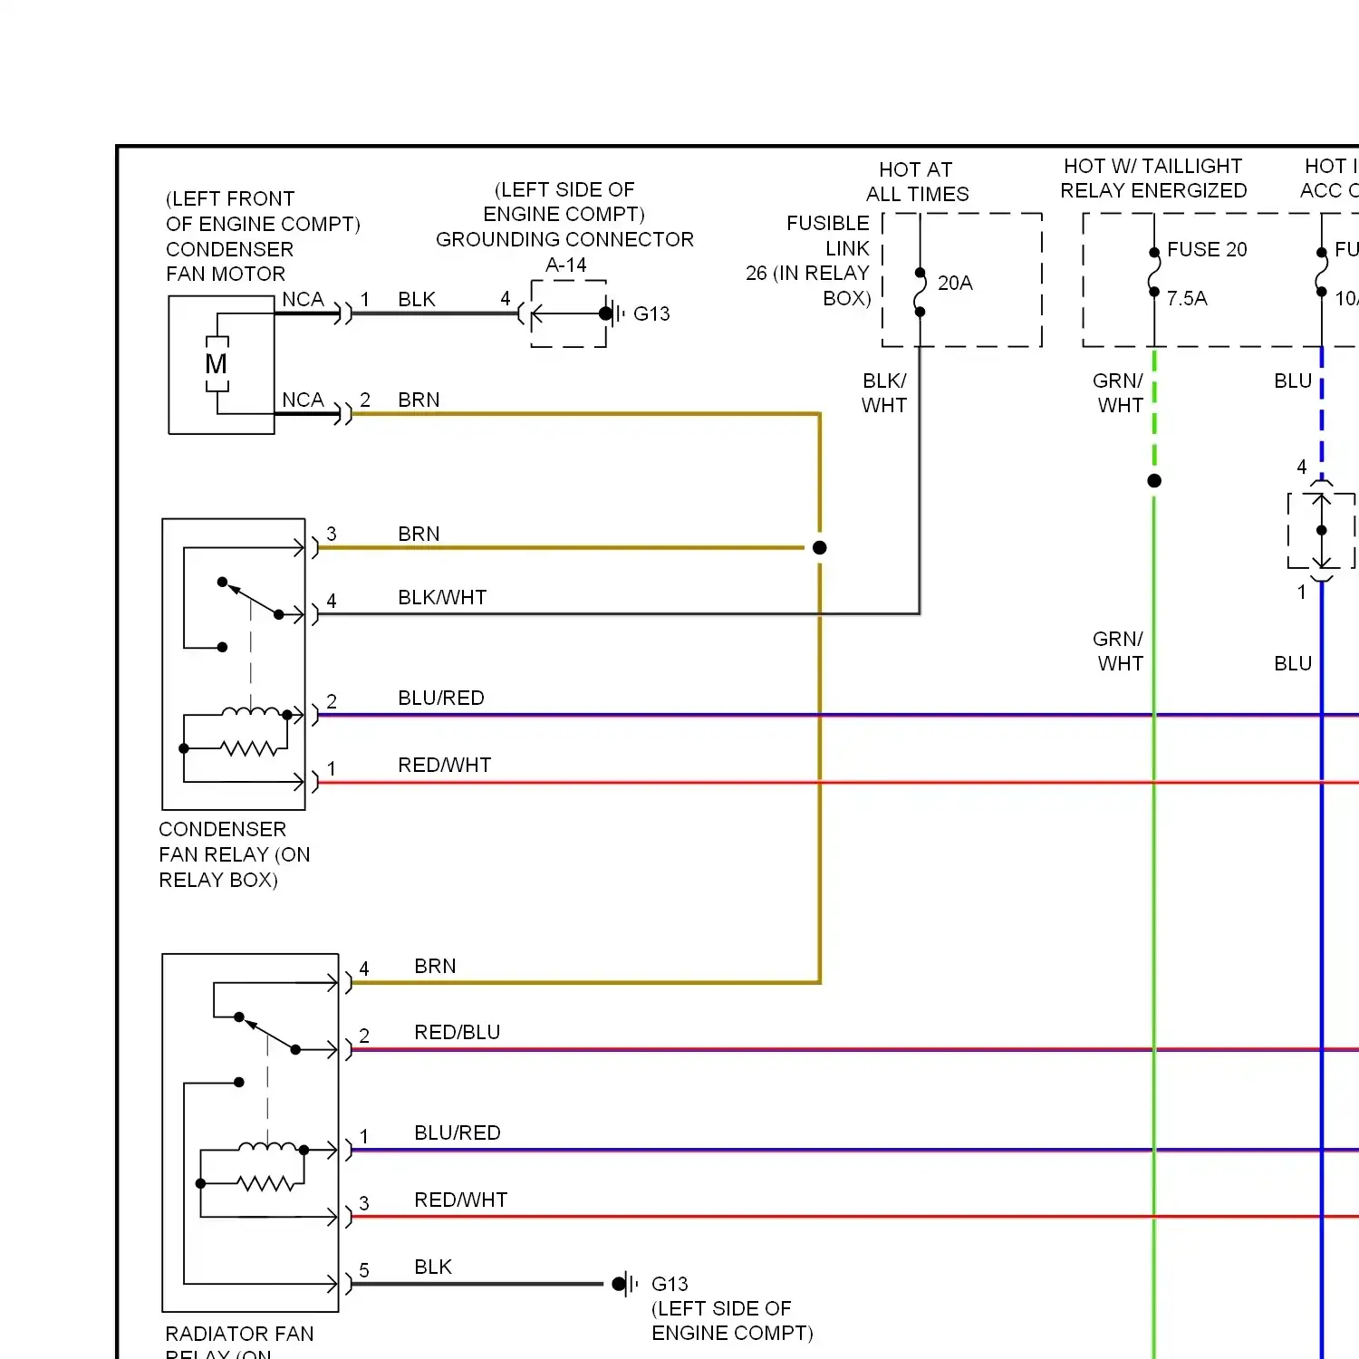
Task: Select 'BLK' label on radiator relay pin 5
Action: point(433,1267)
